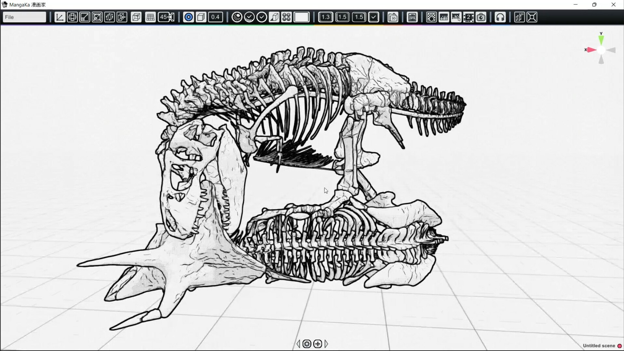Go to next scene with right arrow
Image resolution: width=624 pixels, height=351 pixels.
326,344
